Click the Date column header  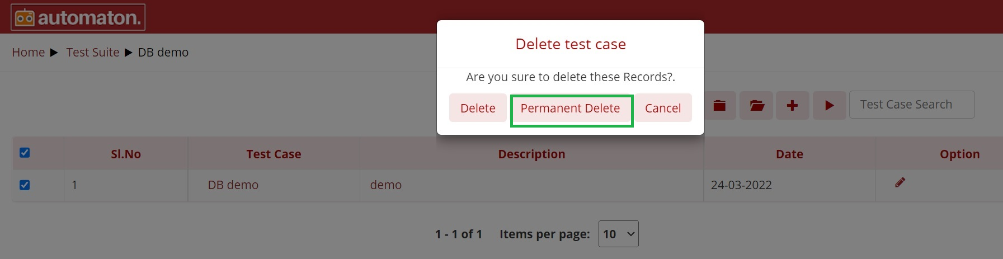click(789, 154)
